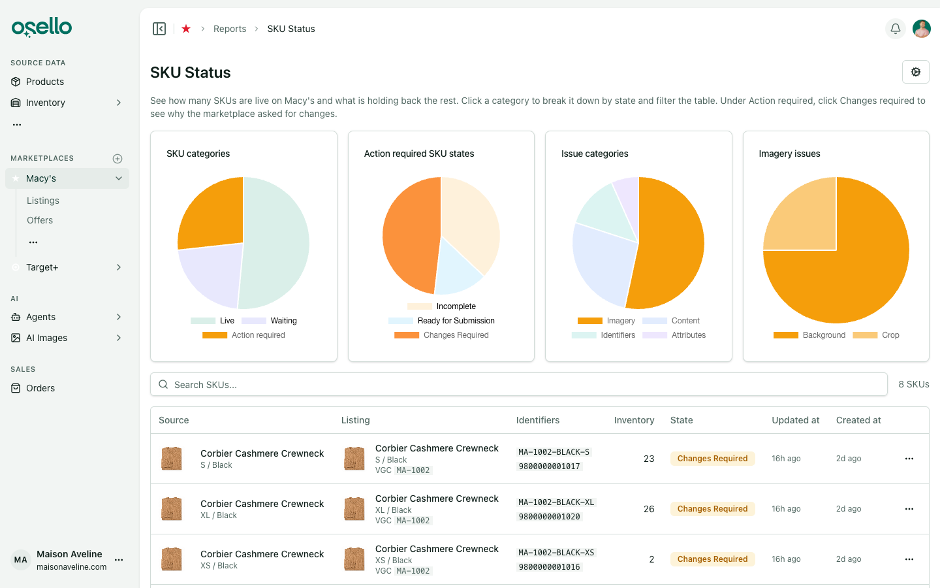Expand the Target+ chevron
The width and height of the screenshot is (940, 588).
click(119, 267)
